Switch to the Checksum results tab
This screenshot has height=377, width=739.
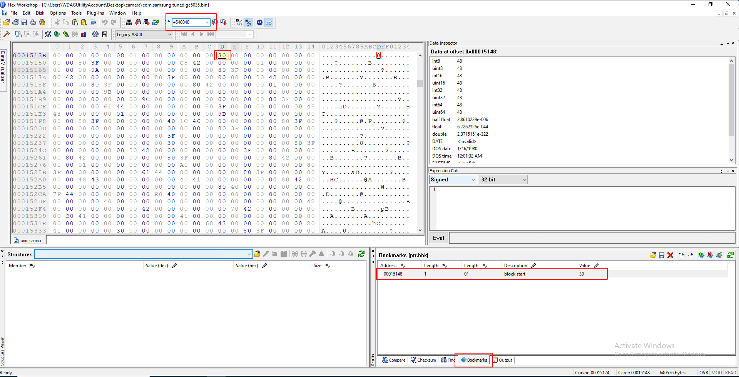click(423, 360)
